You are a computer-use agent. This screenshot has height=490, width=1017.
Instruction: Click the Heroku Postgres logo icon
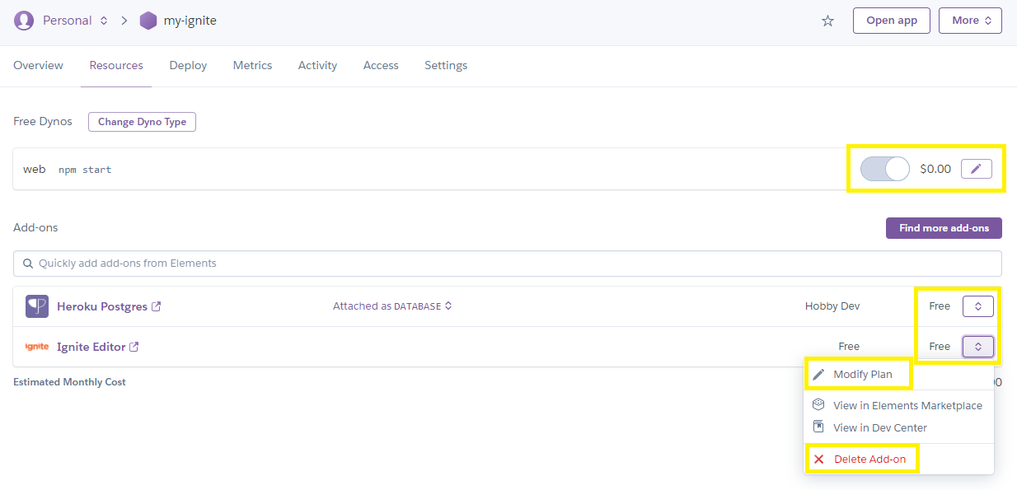(37, 306)
